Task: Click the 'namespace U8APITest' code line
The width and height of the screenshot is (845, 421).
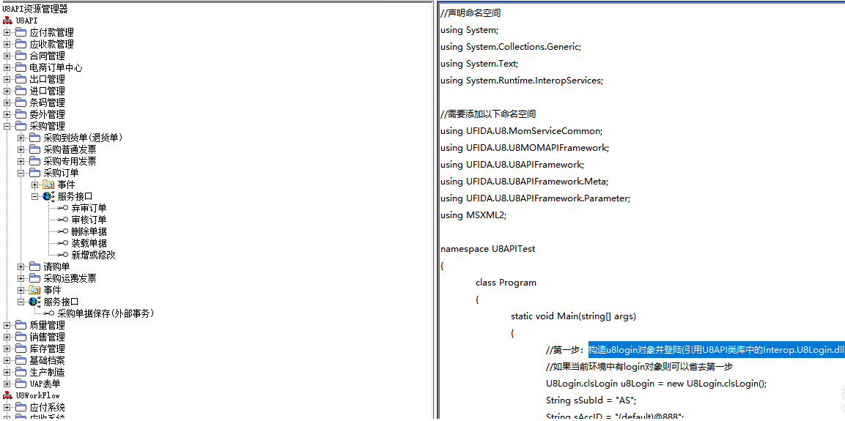Action: pos(487,249)
